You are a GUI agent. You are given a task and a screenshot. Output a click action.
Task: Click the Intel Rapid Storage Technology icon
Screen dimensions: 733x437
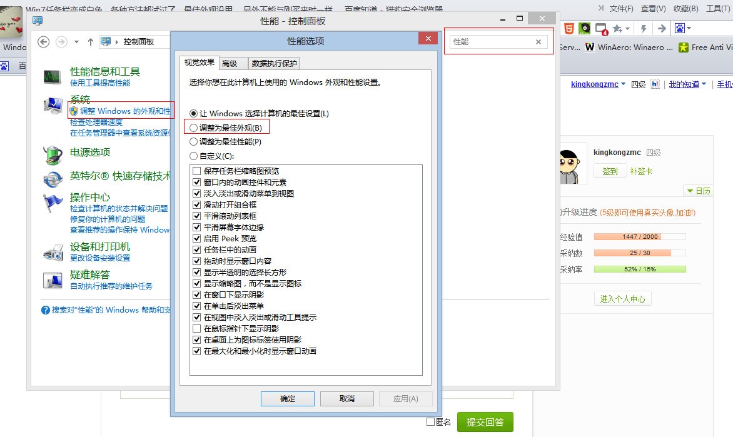53,179
